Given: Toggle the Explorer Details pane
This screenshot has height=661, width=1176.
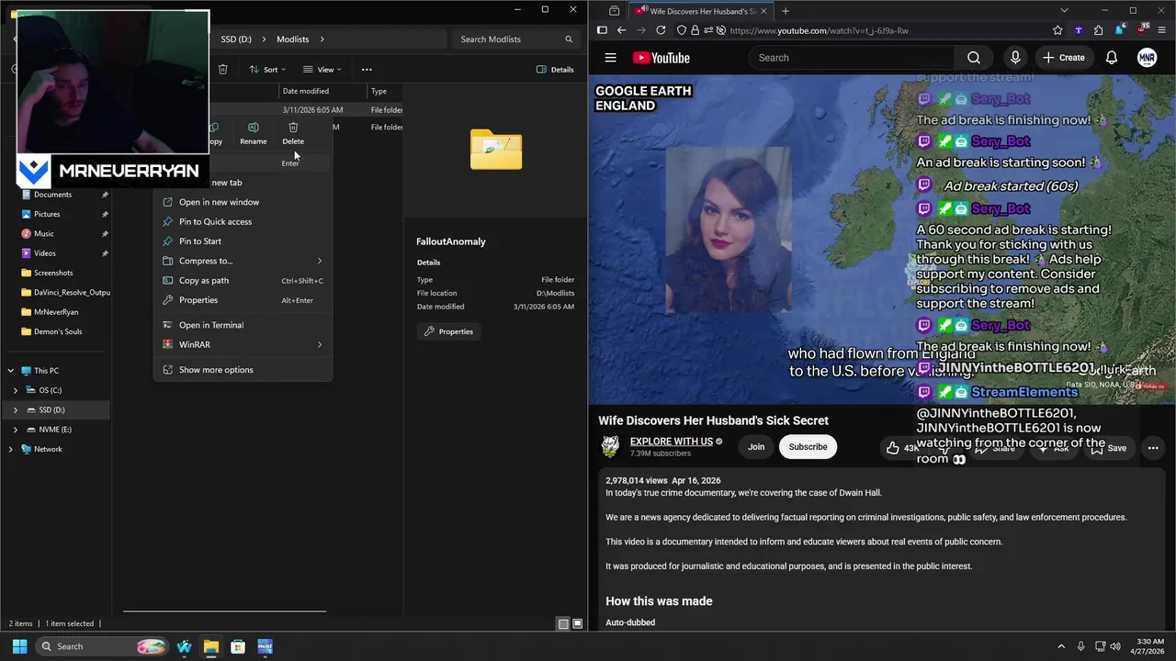Looking at the screenshot, I should point(555,69).
